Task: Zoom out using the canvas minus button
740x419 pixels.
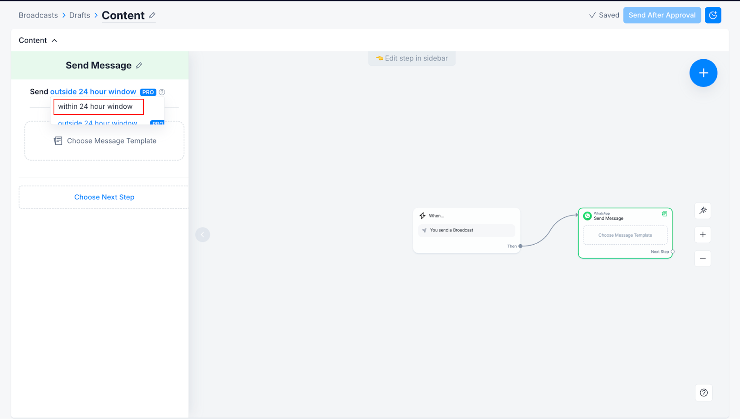Action: [703, 259]
